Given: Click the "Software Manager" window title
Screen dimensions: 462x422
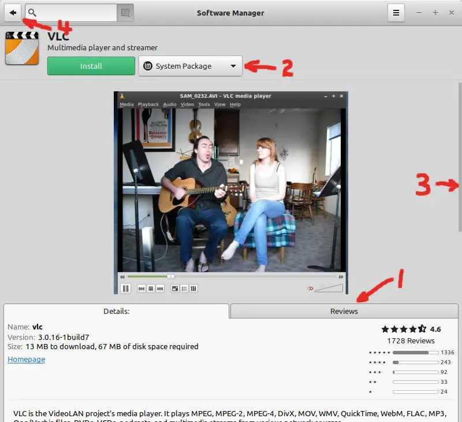Looking at the screenshot, I should pos(230,13).
